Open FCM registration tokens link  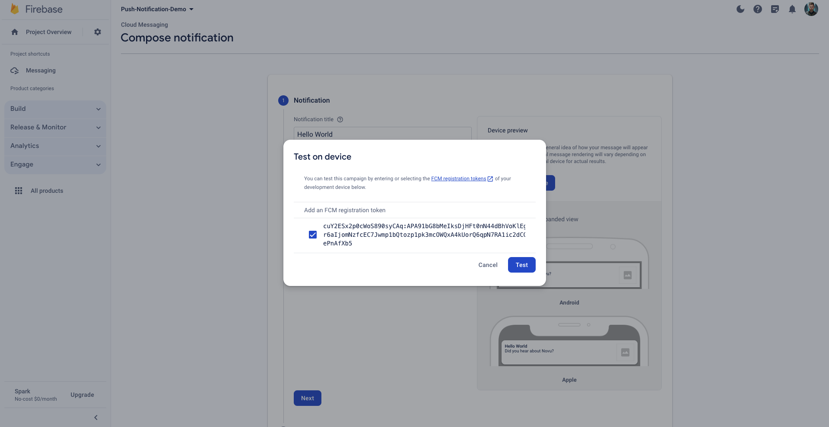click(458, 179)
